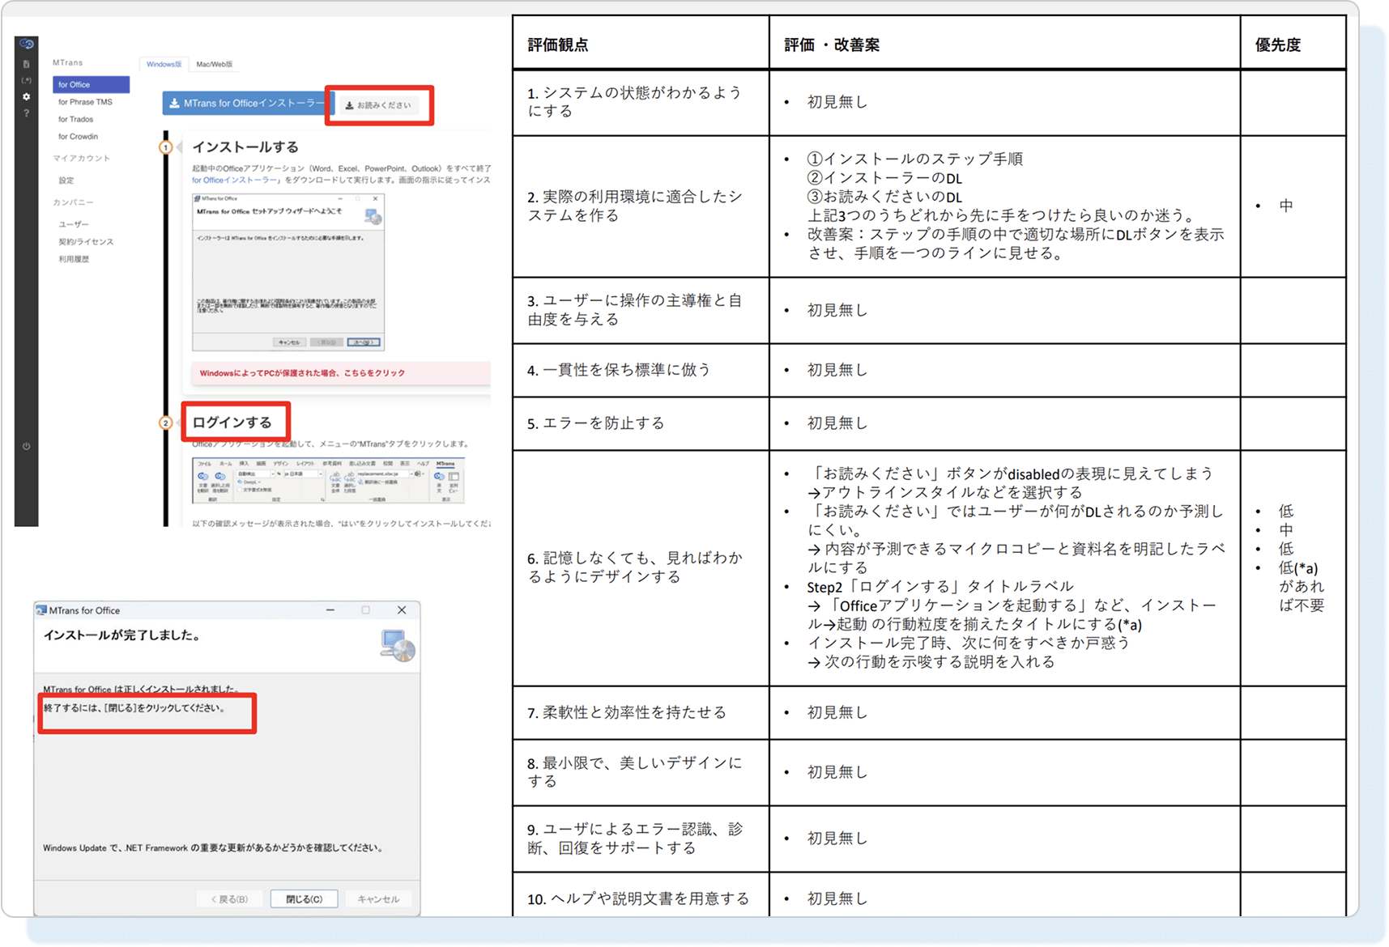Click cell 4. 一貫性を保ち標準に倣う

pyautogui.click(x=641, y=370)
